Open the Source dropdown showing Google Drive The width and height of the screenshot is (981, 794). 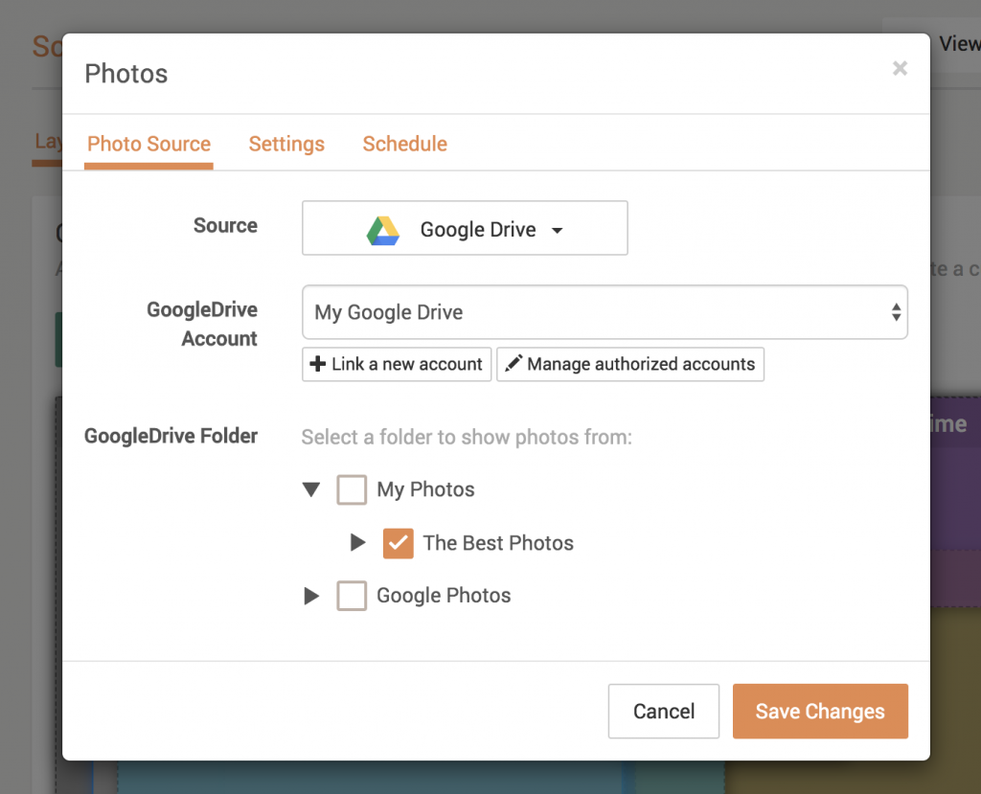(x=465, y=228)
